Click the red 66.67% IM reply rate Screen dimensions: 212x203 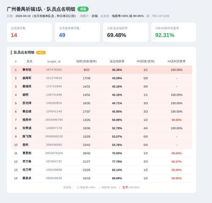click(176, 161)
